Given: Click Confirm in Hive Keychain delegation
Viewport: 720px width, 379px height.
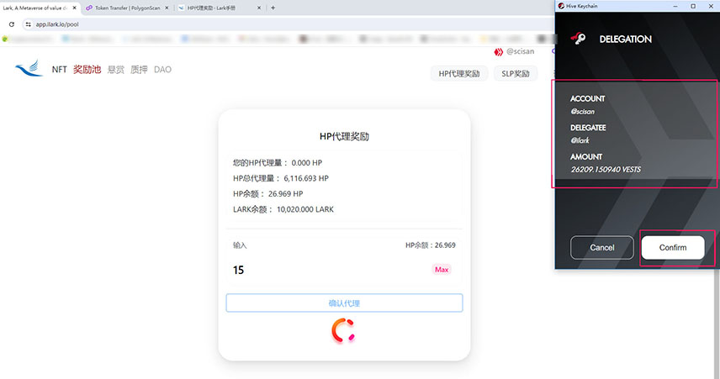Looking at the screenshot, I should pyautogui.click(x=673, y=248).
